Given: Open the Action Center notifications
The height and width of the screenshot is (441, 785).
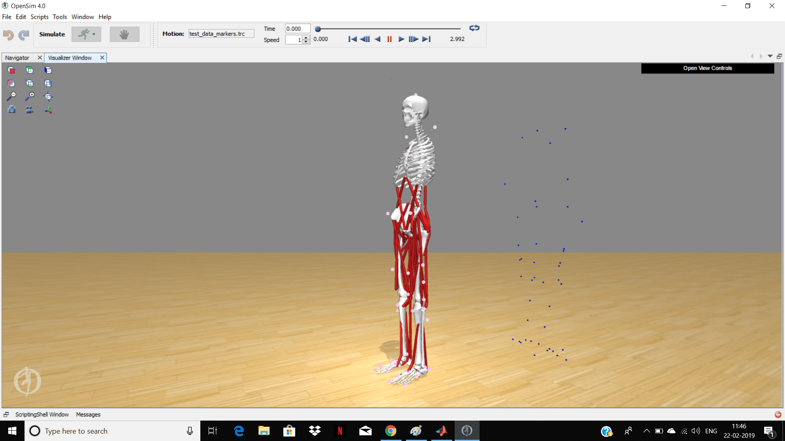Looking at the screenshot, I should [x=769, y=431].
